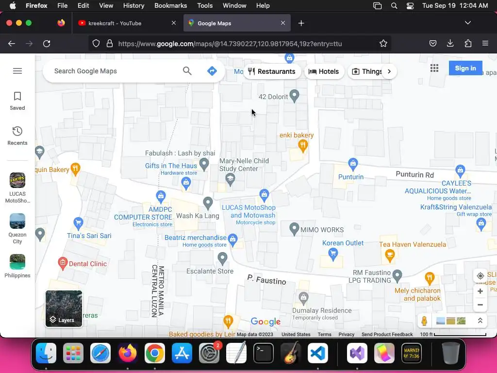Click the Tea Haven Valenzuela pin
497x373 pixels.
[390, 255]
